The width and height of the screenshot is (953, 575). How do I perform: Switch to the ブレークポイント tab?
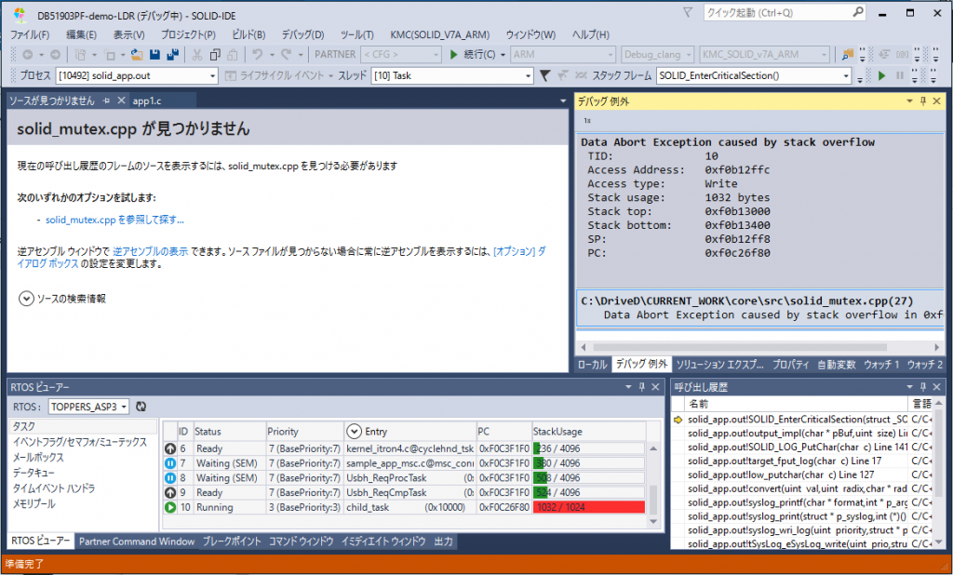[x=234, y=542]
